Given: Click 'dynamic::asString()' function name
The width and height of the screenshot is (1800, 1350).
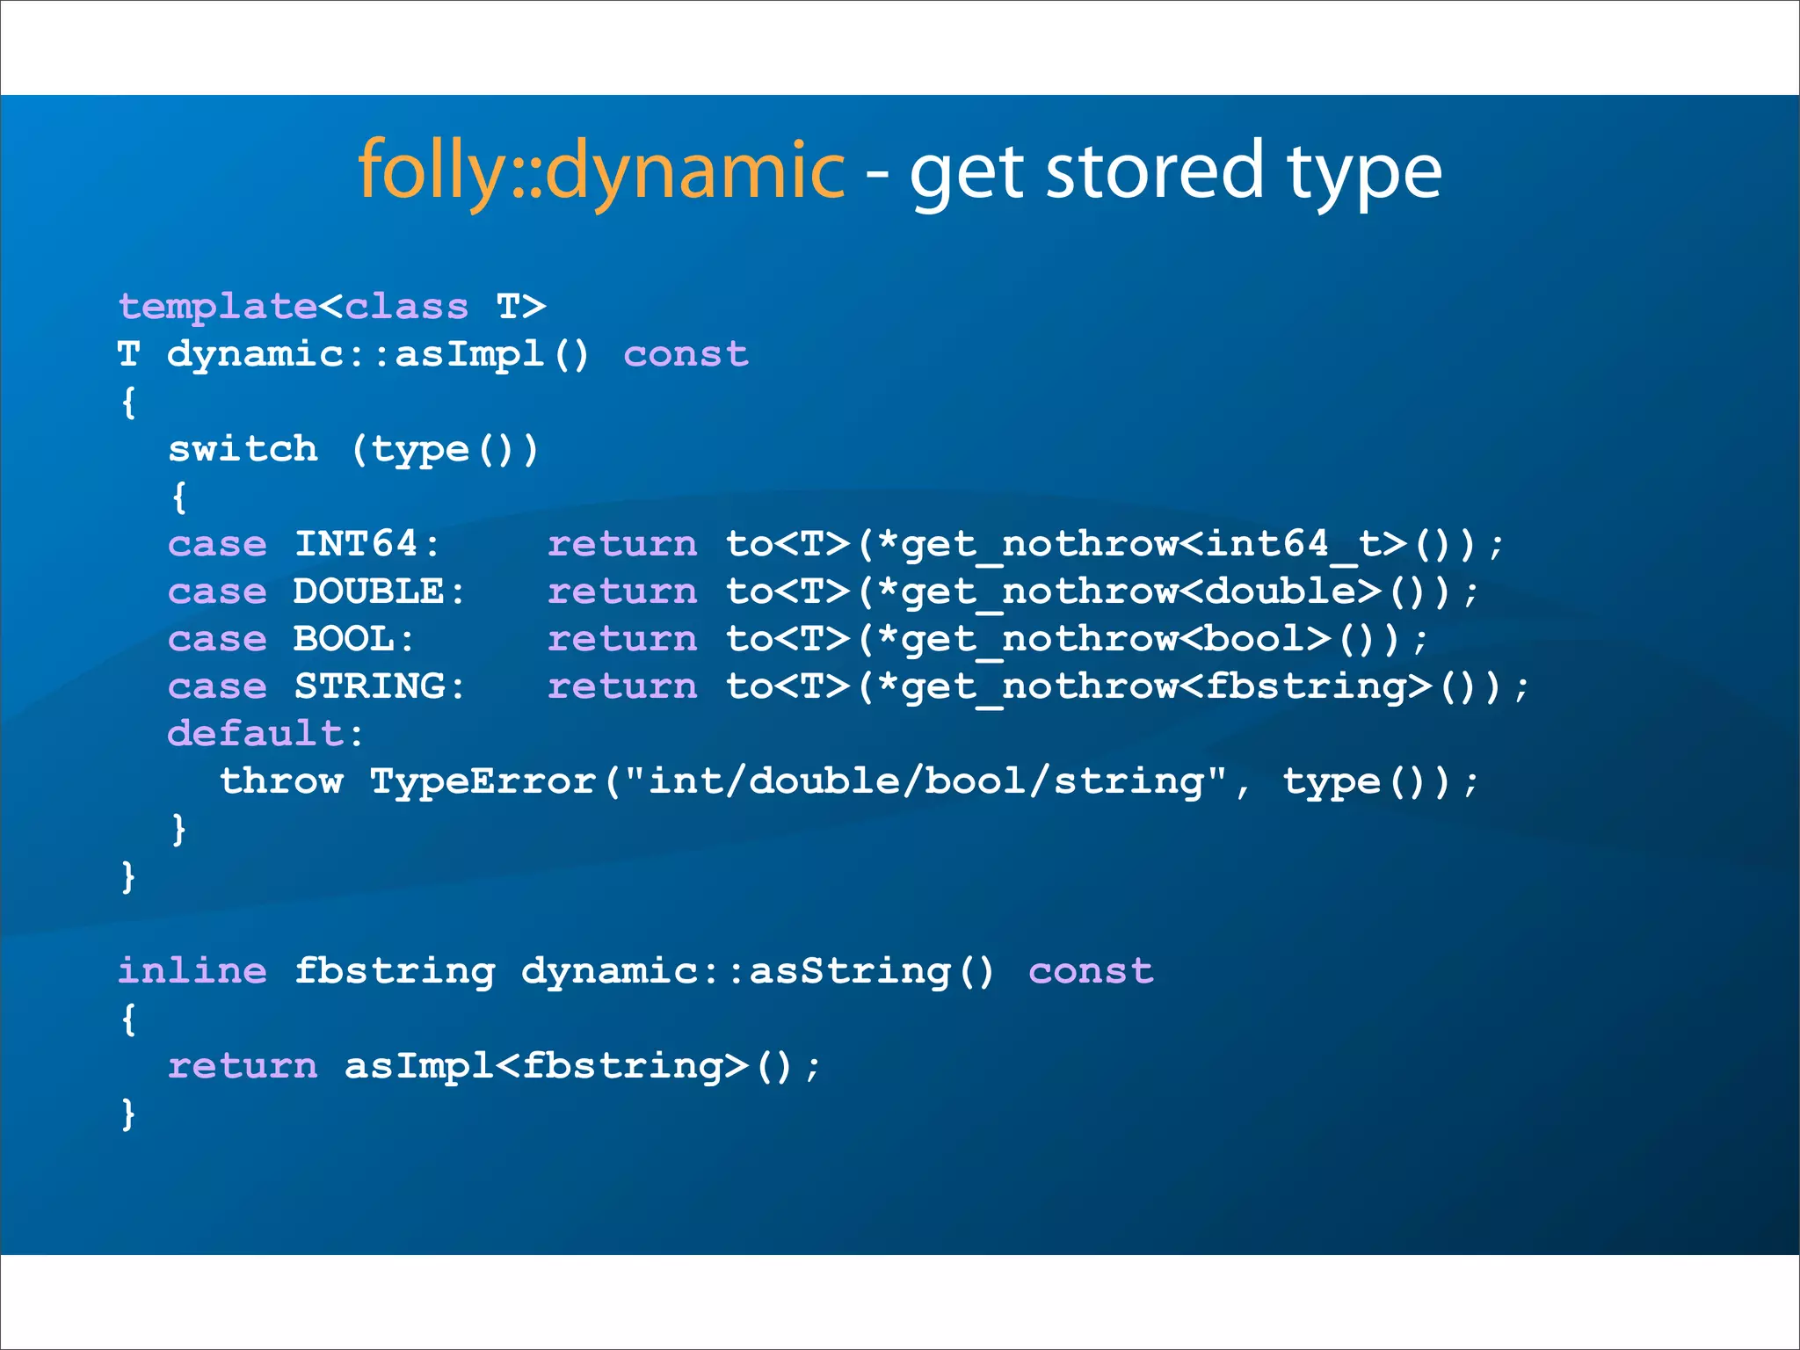Looking at the screenshot, I should (758, 971).
